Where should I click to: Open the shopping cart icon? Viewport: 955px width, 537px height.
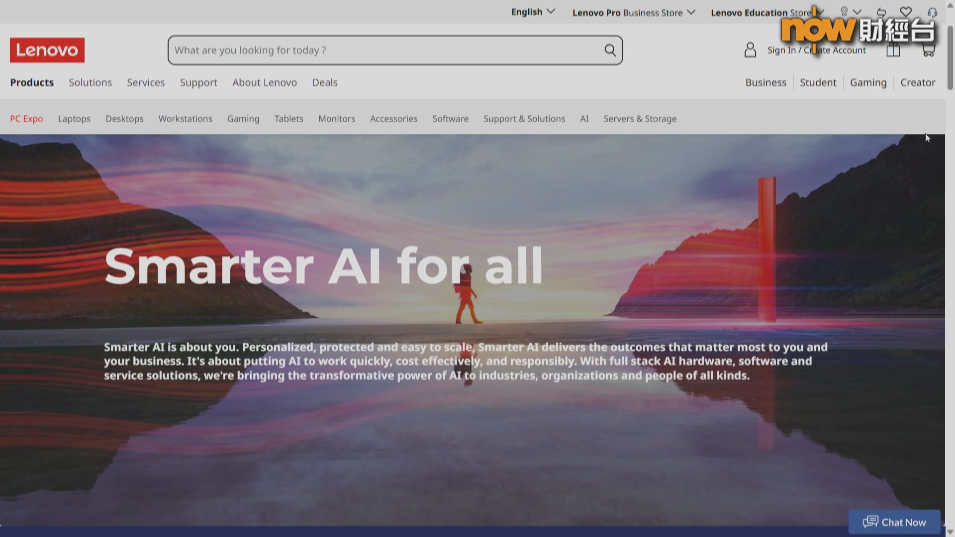[928, 50]
